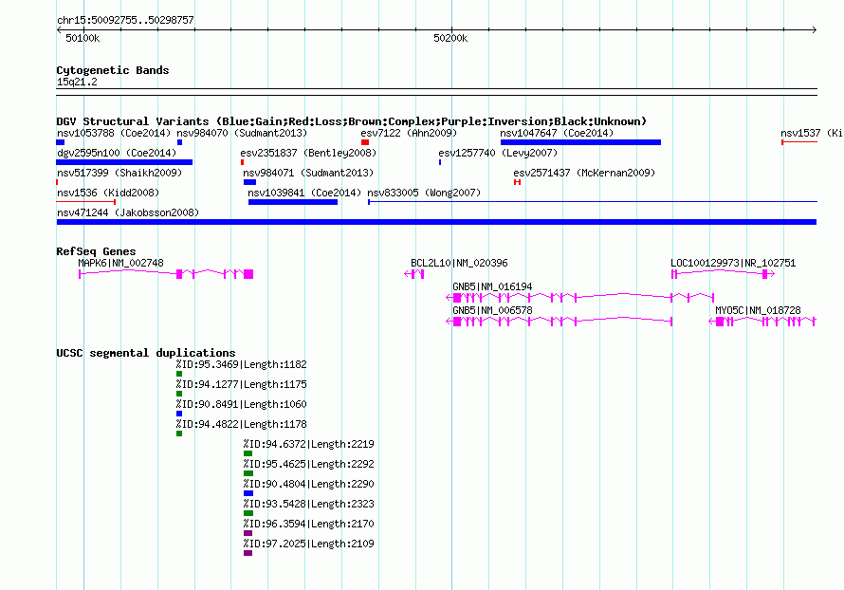Select the nsv984071 (Sudmant2013) label
The height and width of the screenshot is (590, 844).
point(308,173)
